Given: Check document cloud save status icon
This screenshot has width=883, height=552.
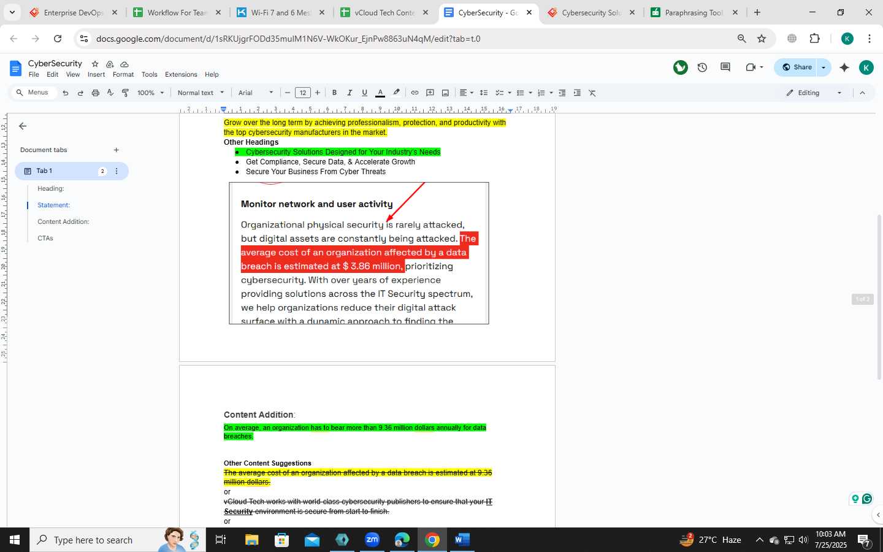Looking at the screenshot, I should click(124, 64).
